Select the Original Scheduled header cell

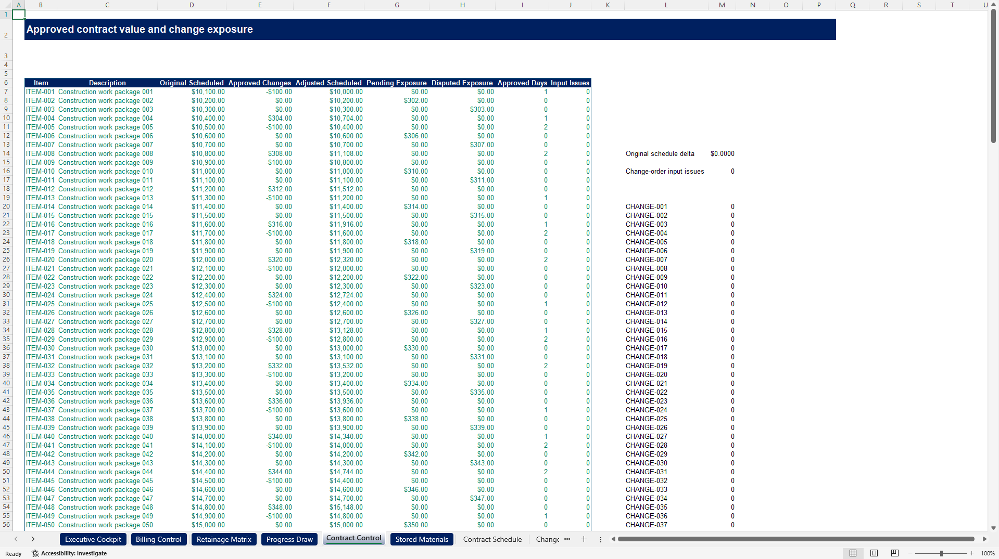[x=192, y=83]
